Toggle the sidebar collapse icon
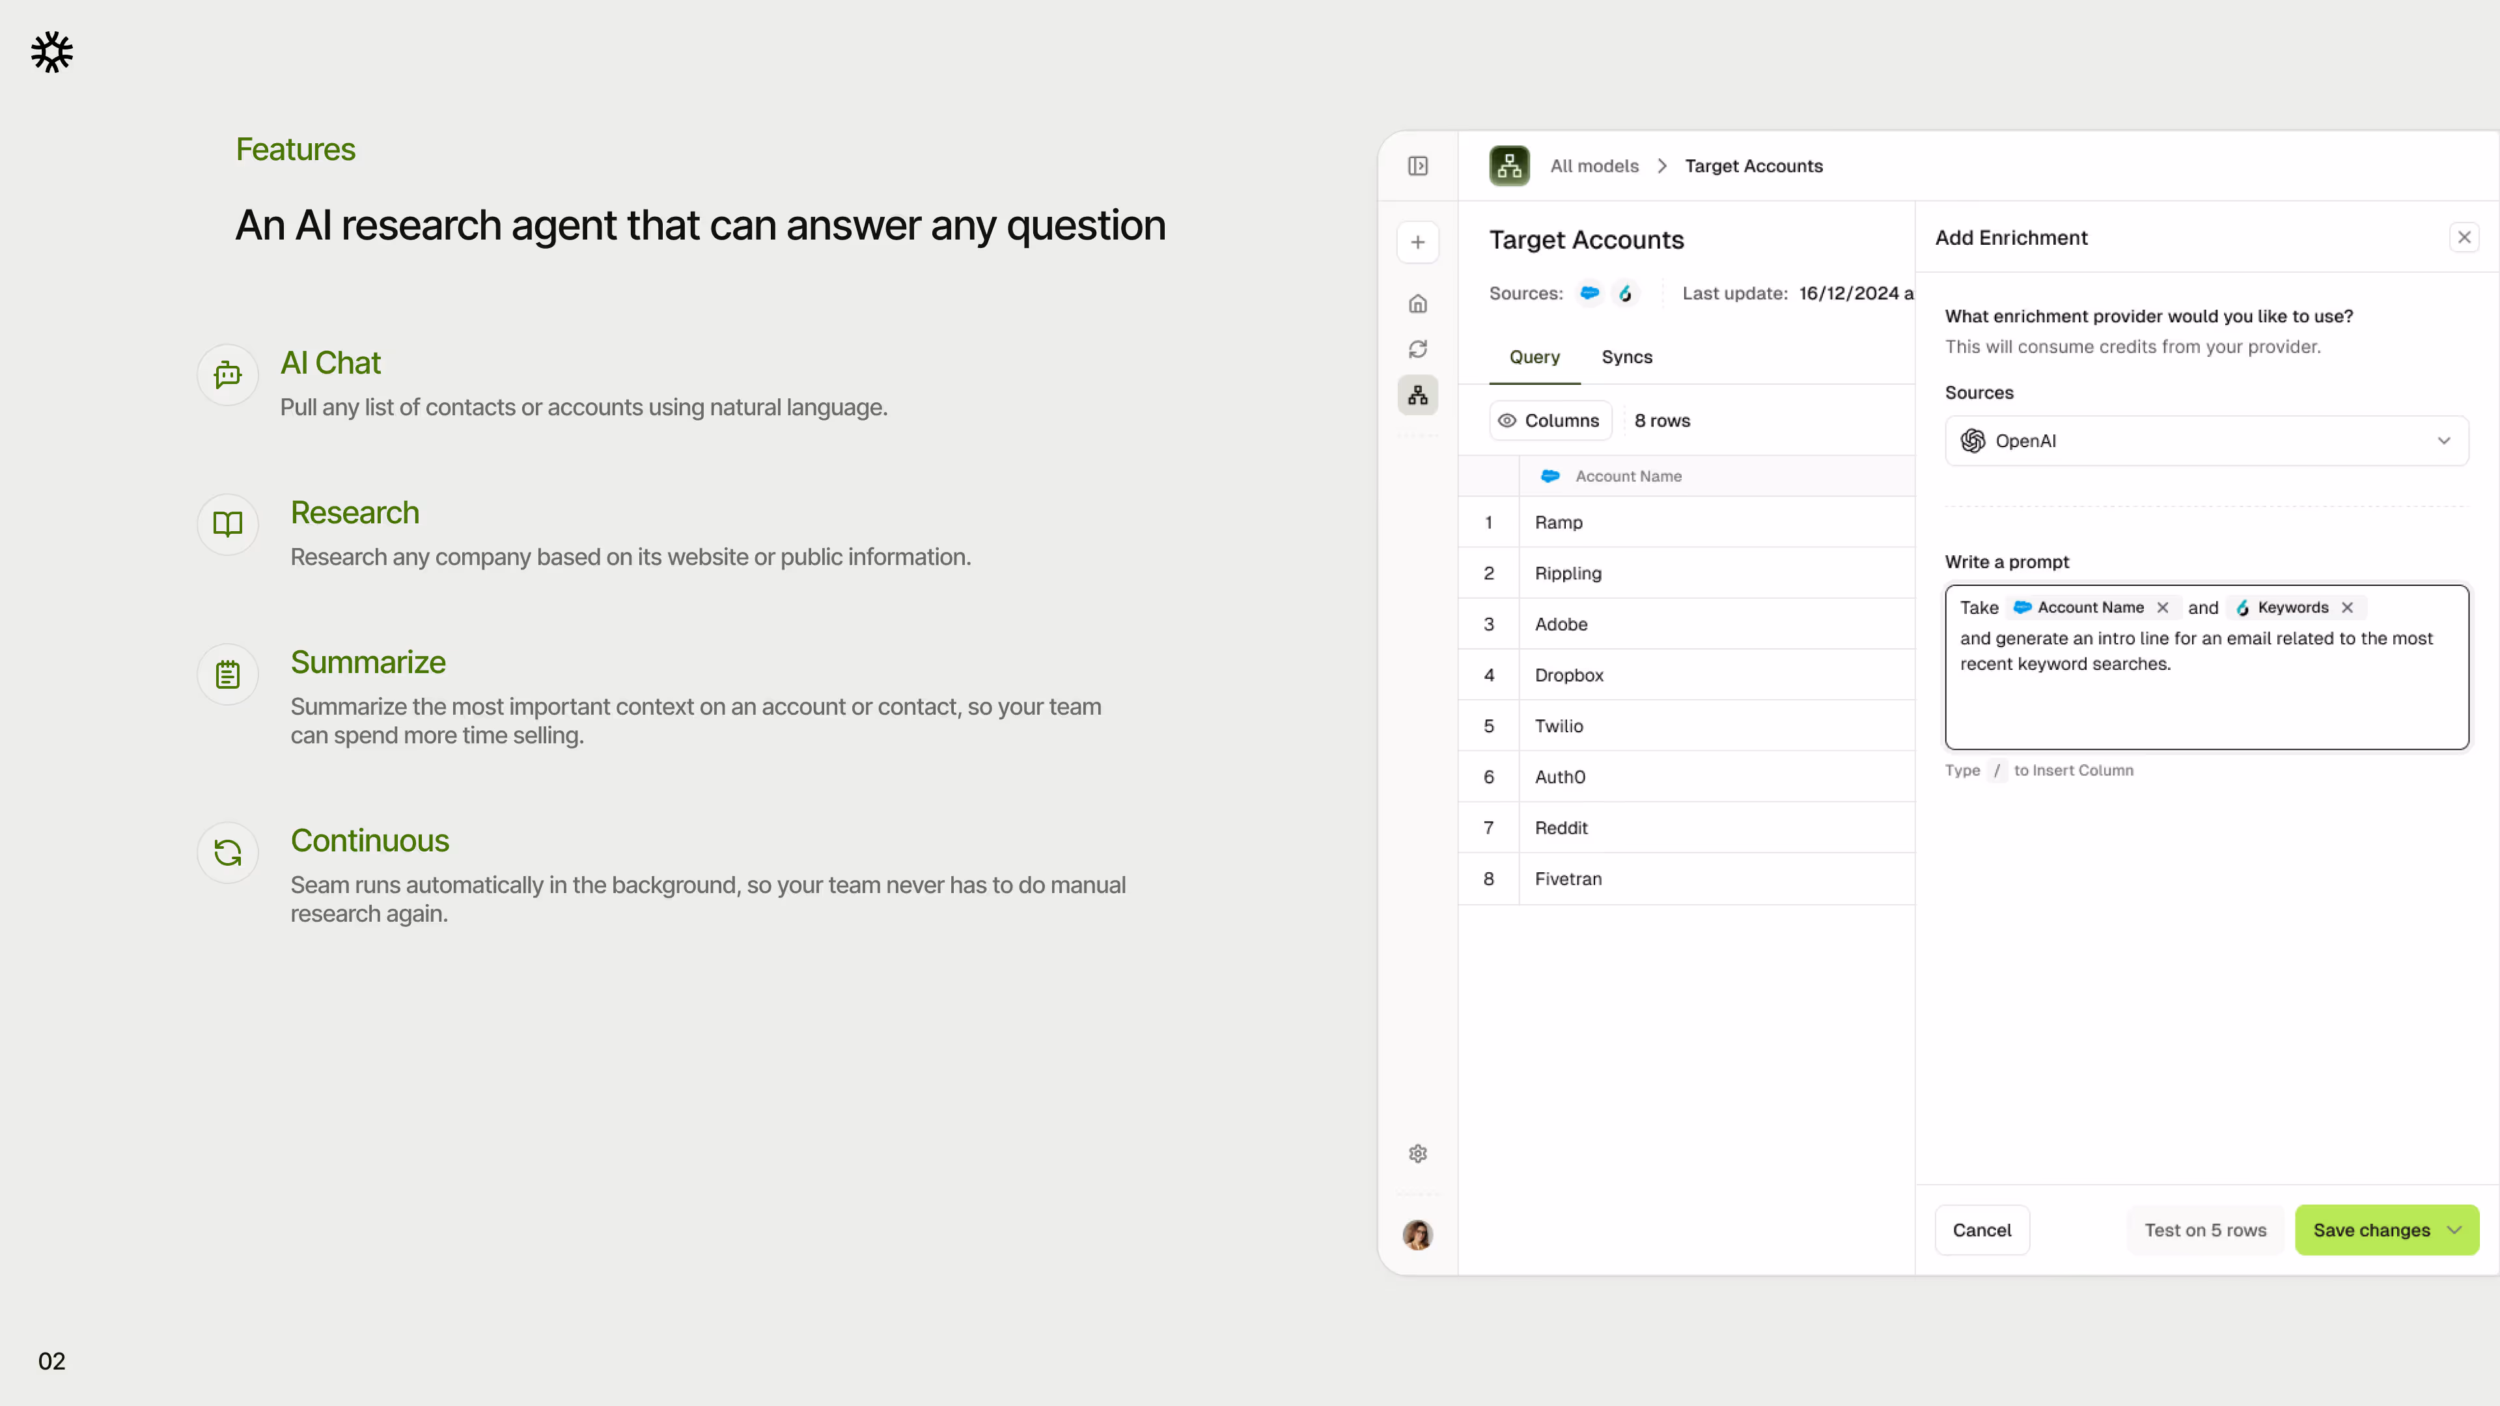This screenshot has height=1406, width=2500. click(1418, 166)
